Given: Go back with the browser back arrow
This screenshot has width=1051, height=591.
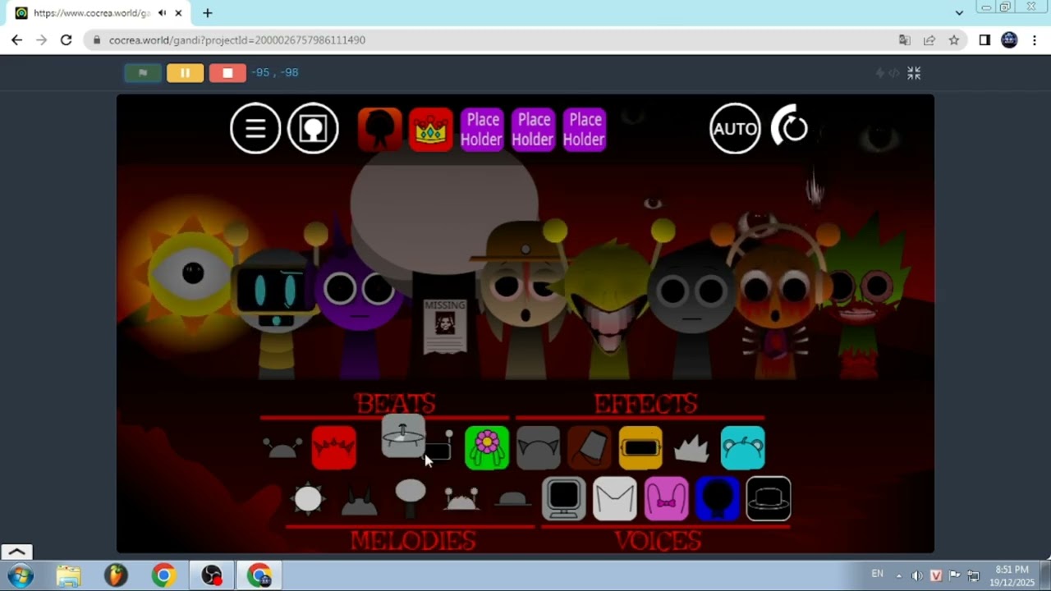Looking at the screenshot, I should point(16,39).
